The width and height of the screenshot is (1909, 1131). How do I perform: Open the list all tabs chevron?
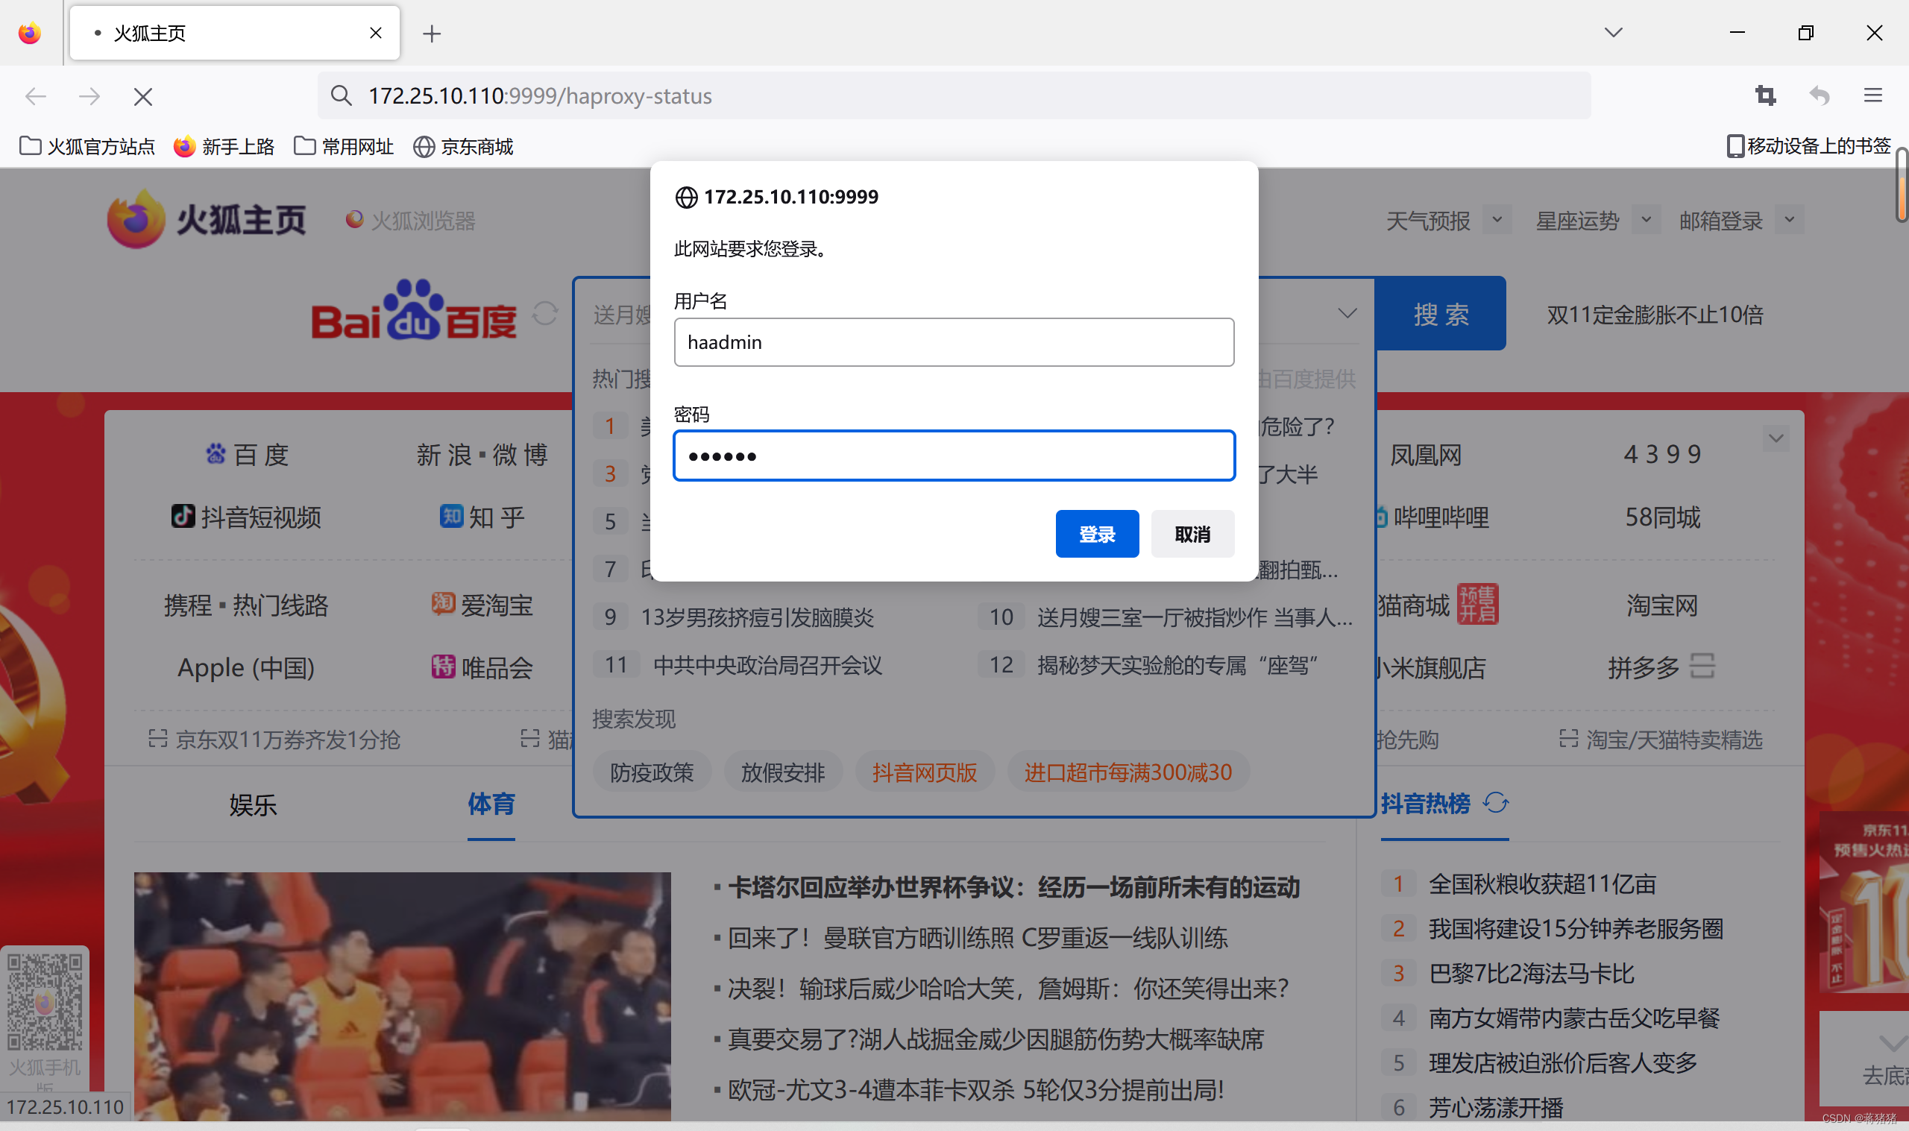(1612, 33)
